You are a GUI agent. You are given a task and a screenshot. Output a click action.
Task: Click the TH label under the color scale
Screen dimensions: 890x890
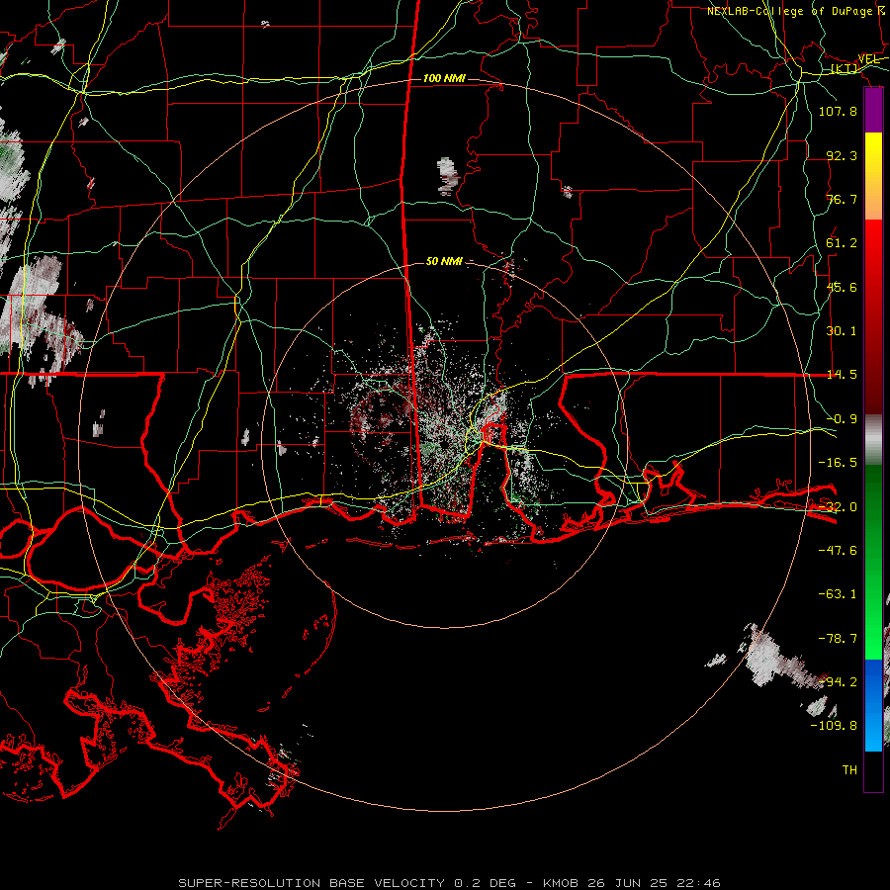(x=849, y=770)
